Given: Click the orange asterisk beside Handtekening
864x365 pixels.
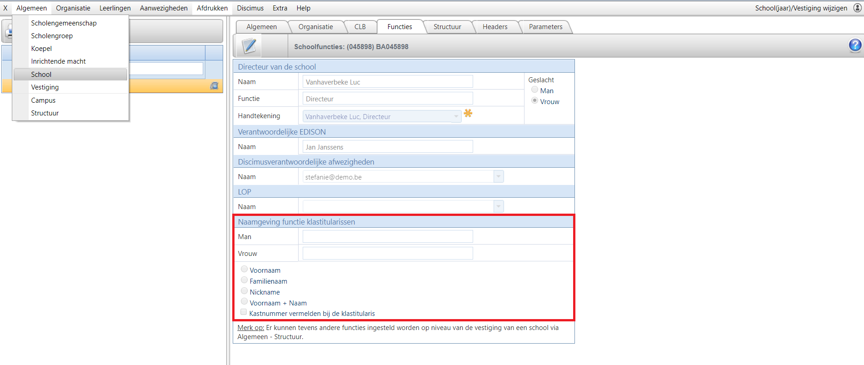Looking at the screenshot, I should point(468,113).
